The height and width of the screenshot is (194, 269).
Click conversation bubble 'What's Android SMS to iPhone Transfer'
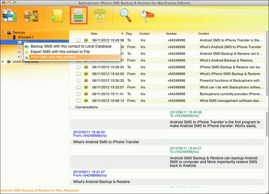[167, 142]
